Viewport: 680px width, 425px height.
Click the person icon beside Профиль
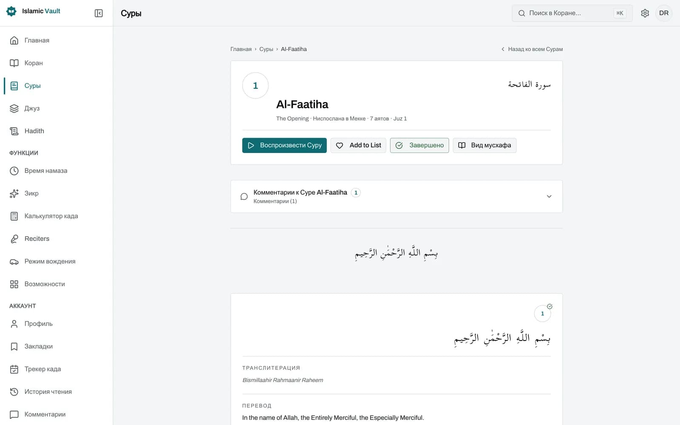(14, 324)
